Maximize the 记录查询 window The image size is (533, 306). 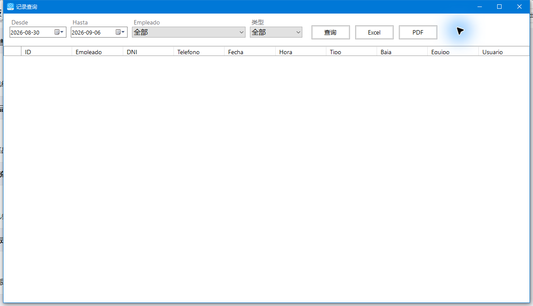pos(499,7)
